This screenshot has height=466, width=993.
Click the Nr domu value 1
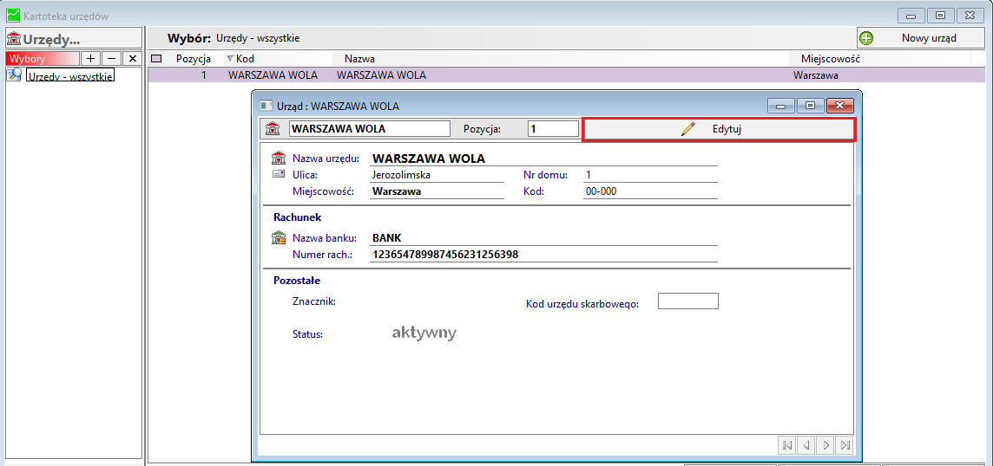[x=589, y=174]
